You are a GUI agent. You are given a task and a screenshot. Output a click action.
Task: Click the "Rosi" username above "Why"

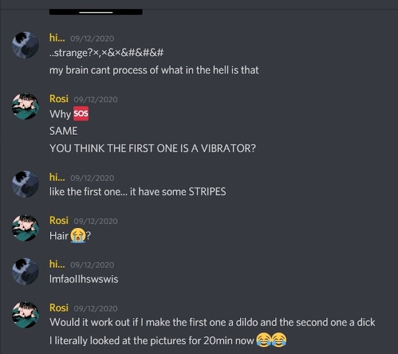[x=59, y=99]
